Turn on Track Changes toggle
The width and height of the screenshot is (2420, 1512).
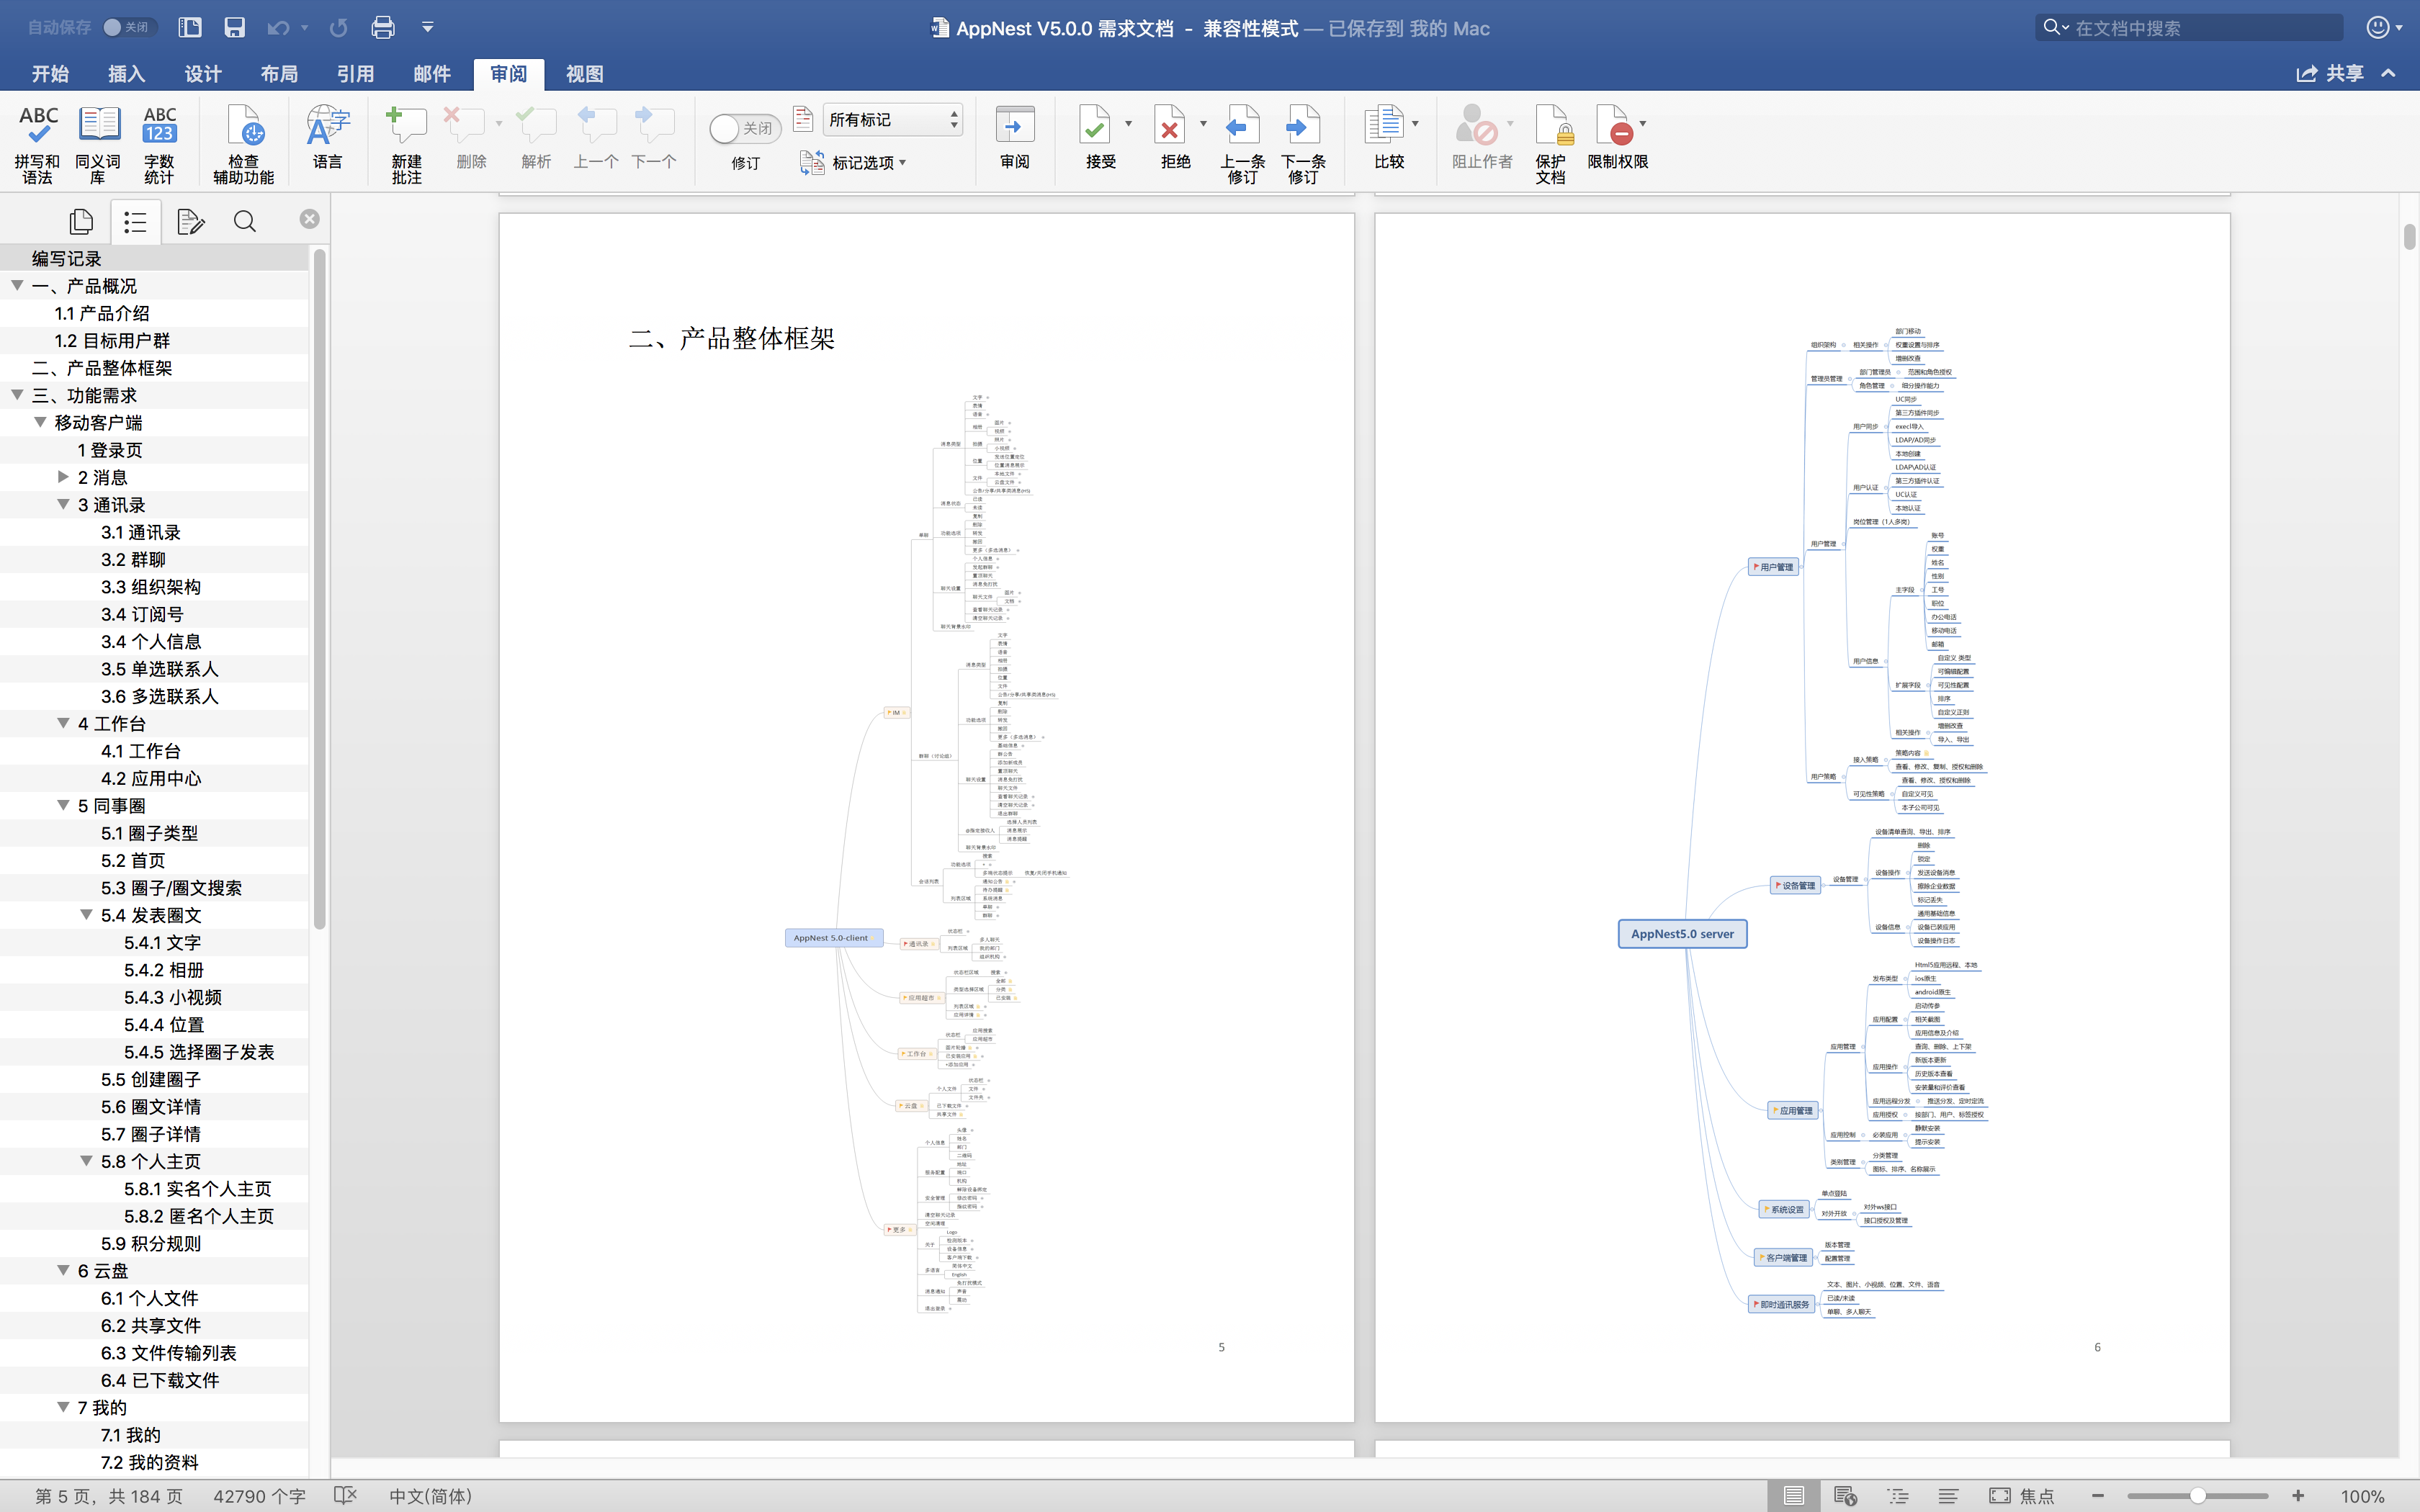743,129
